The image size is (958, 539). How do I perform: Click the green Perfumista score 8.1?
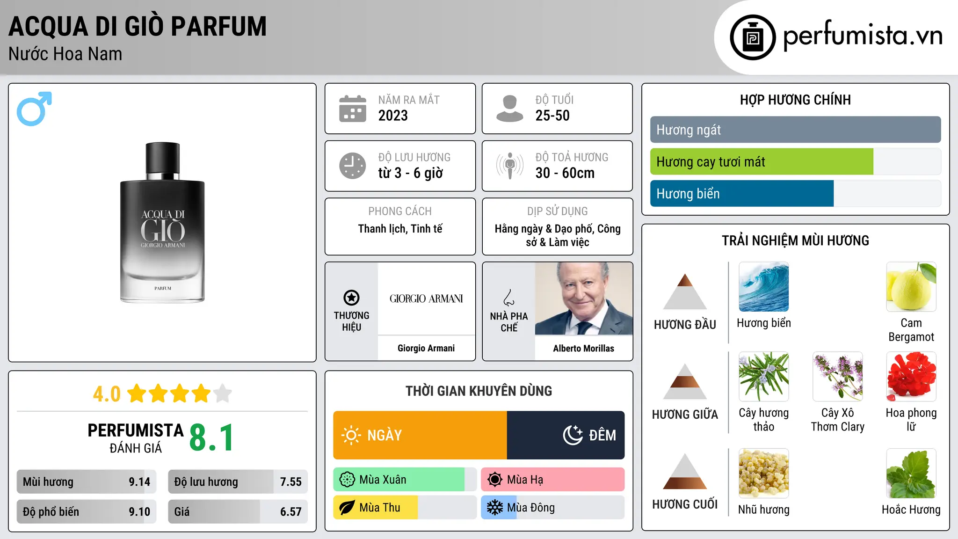[x=211, y=438]
